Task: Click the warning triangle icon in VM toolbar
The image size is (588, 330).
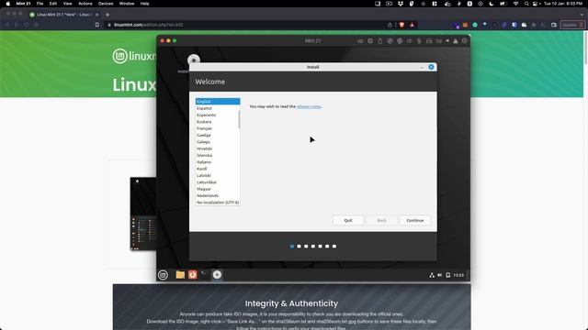Action: (456, 40)
